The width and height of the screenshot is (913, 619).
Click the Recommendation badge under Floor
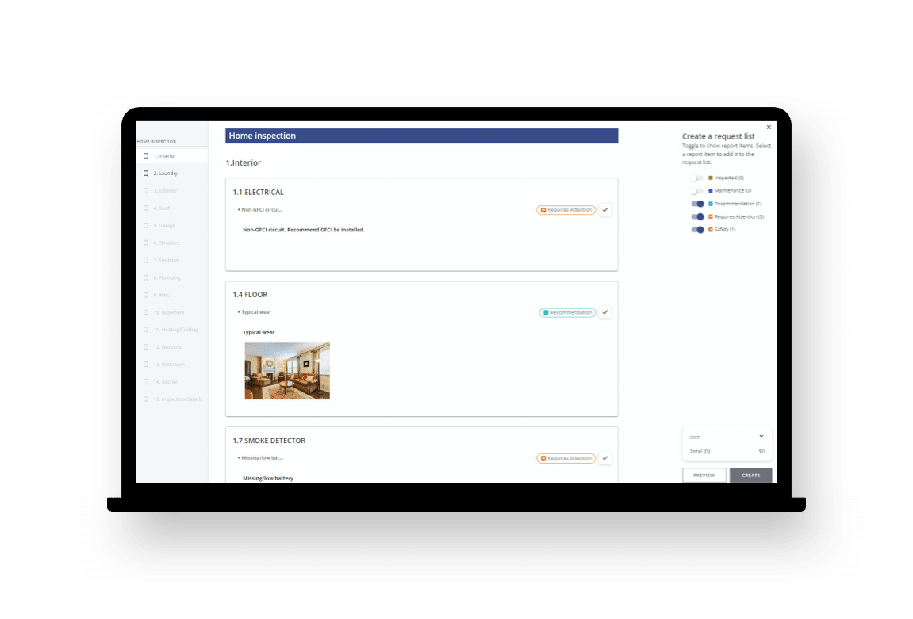567,312
